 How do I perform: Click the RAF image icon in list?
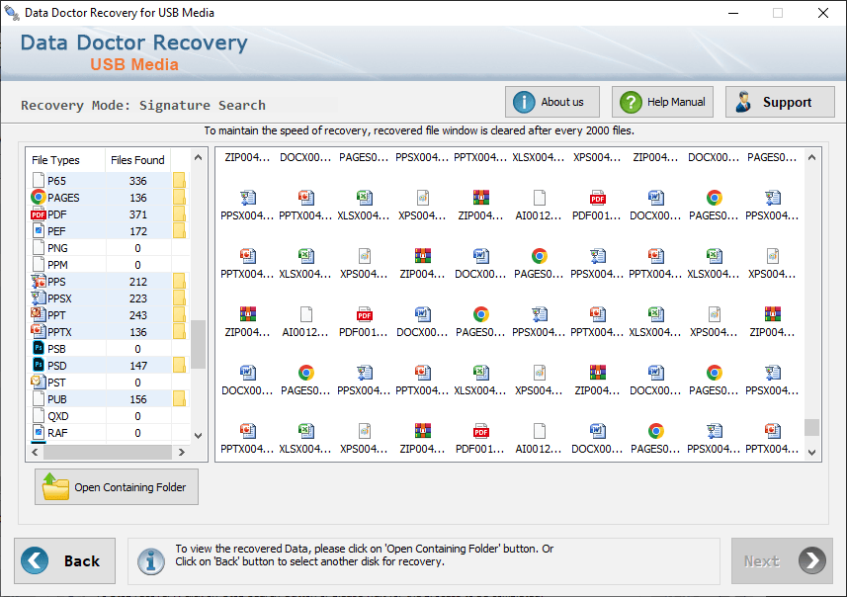[x=39, y=432]
